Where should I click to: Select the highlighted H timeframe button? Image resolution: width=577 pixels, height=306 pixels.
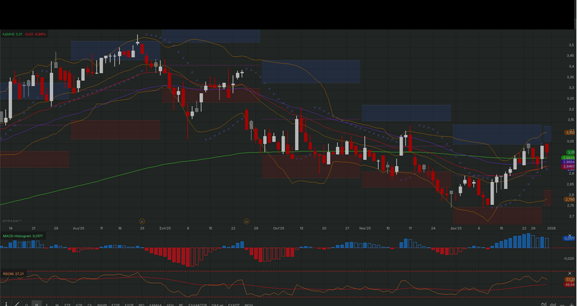(x=36, y=304)
